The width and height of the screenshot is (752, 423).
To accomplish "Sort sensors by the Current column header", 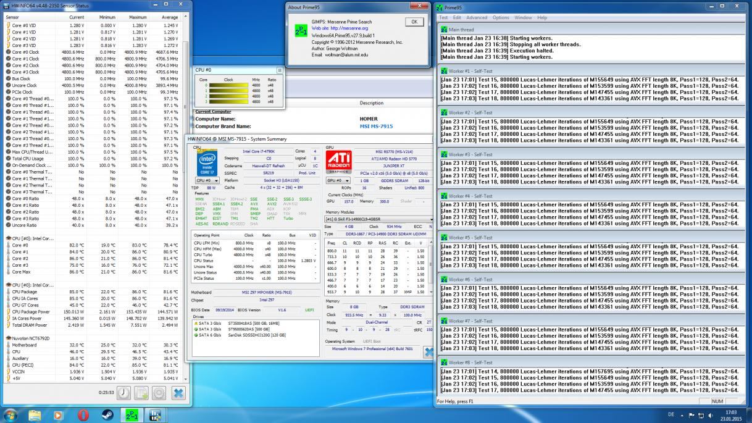I will (x=77, y=17).
